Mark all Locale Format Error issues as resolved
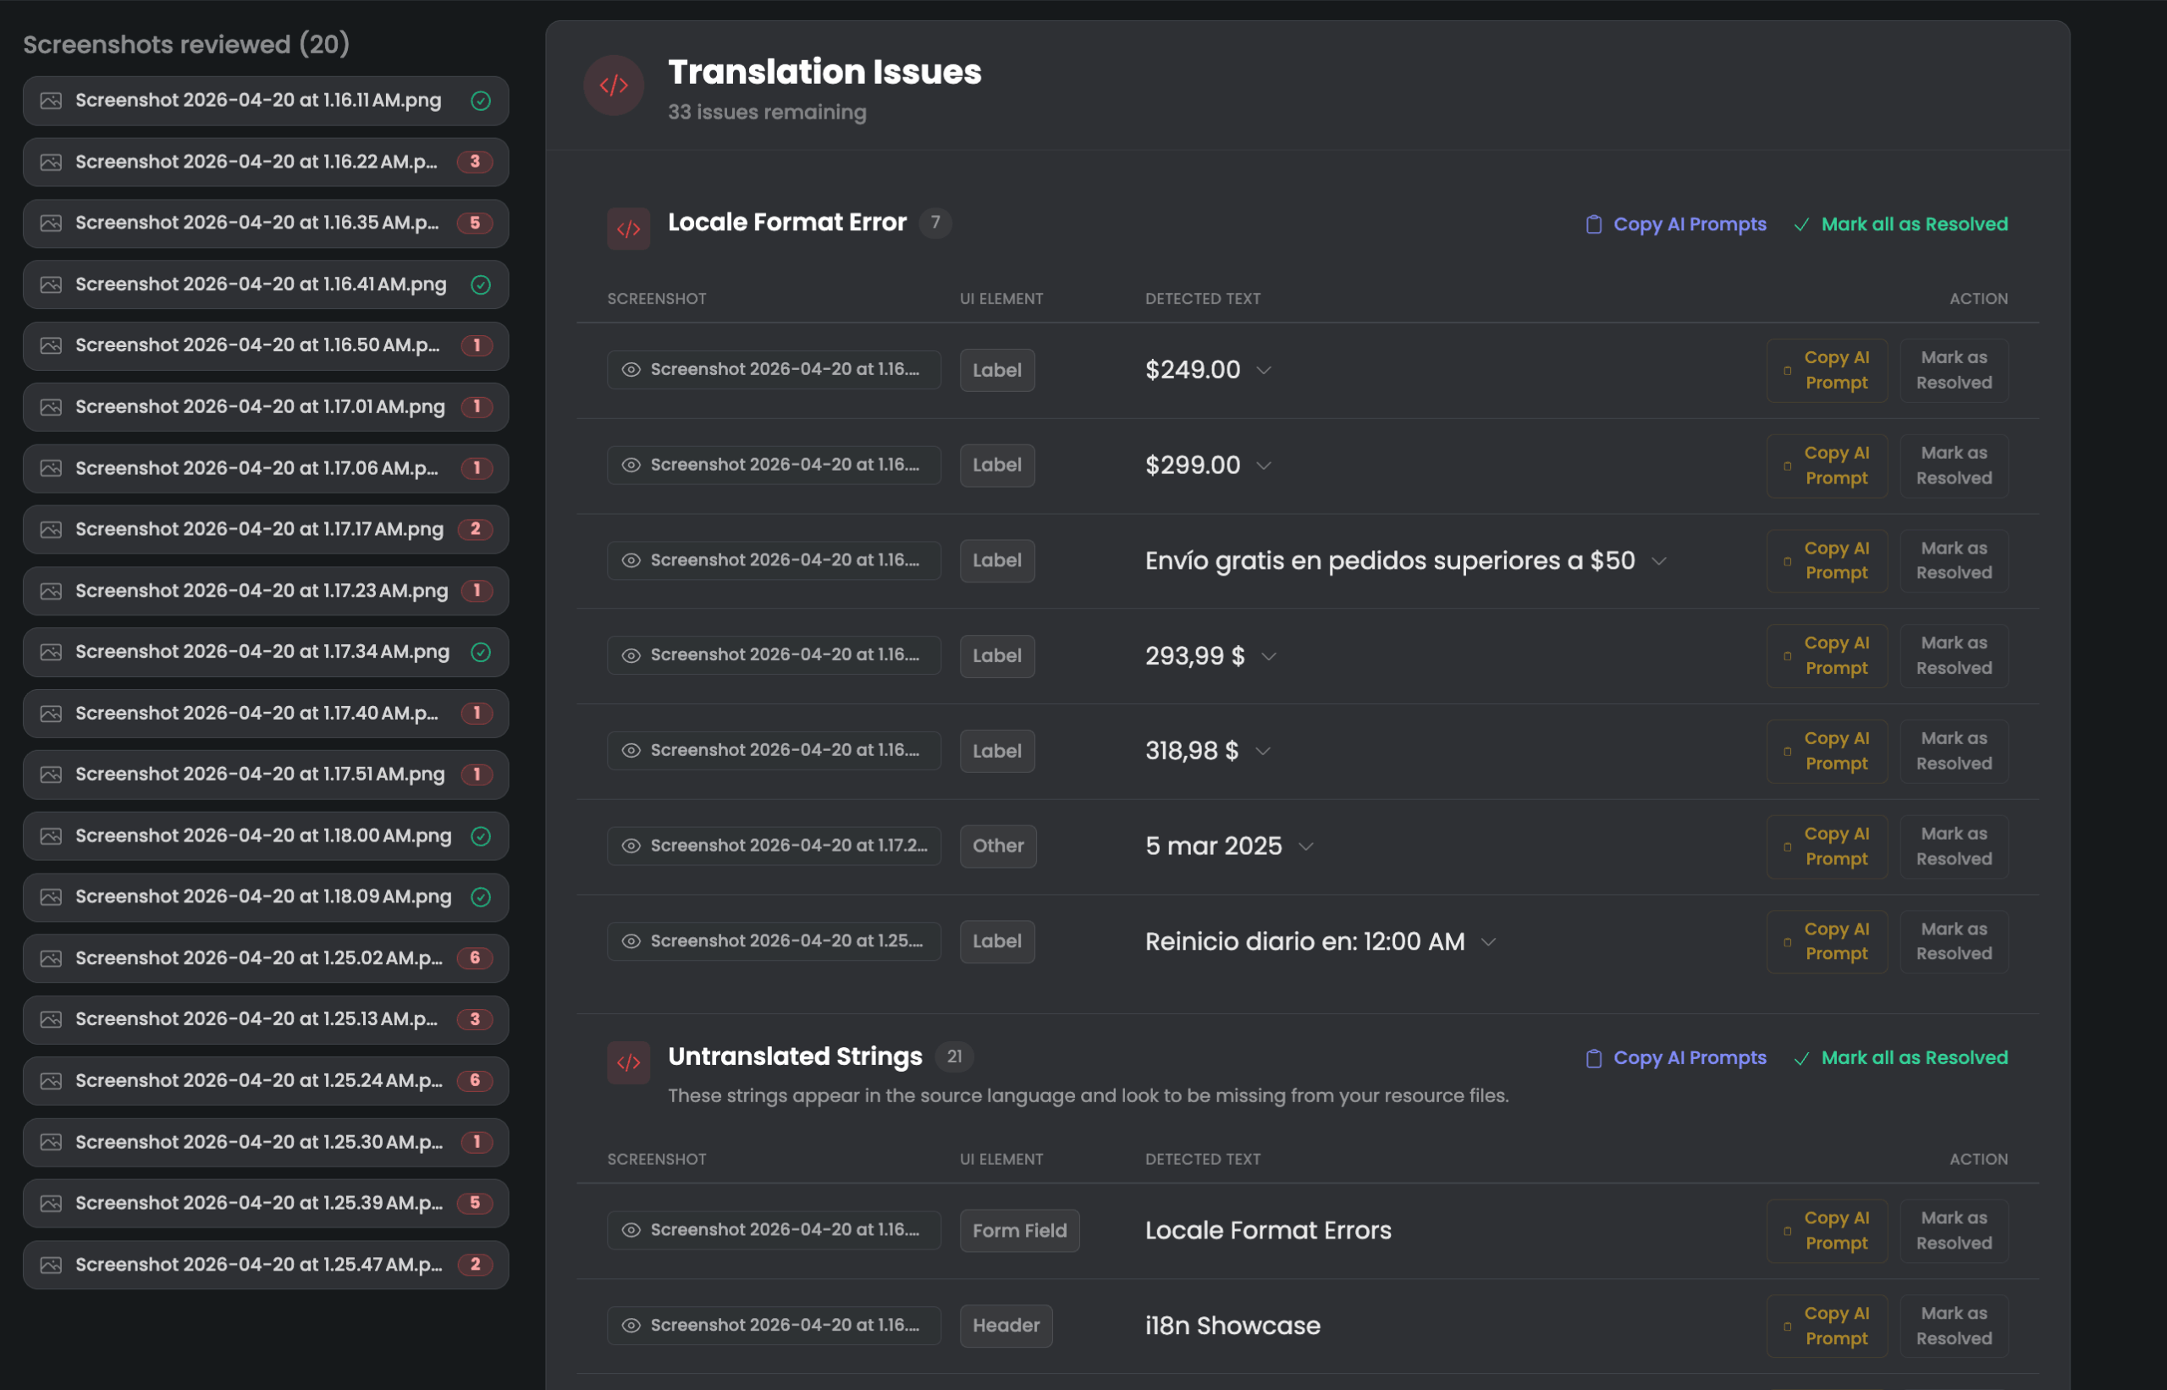This screenshot has width=2167, height=1390. click(x=1902, y=224)
